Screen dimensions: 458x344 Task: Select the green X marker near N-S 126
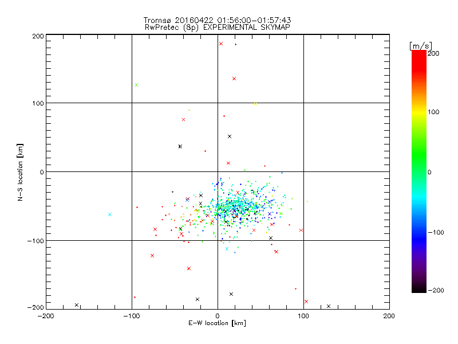tap(136, 85)
